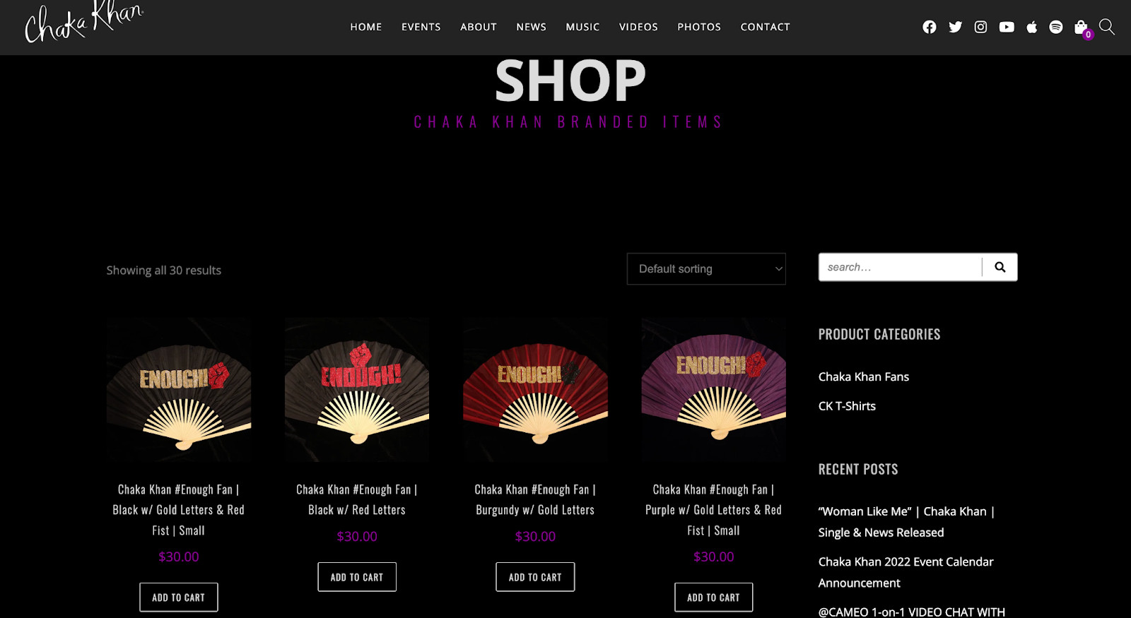Open the Twitter social icon

click(955, 27)
